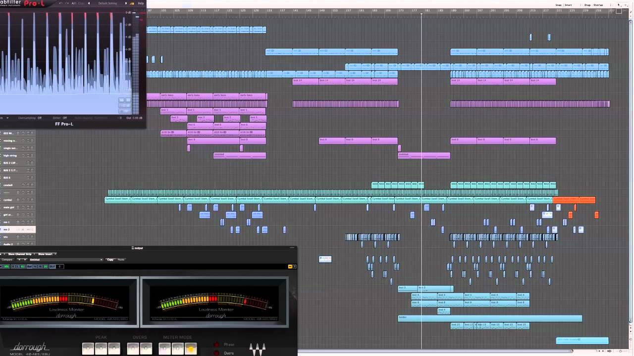Click the first OVERS button

[x=133, y=349]
